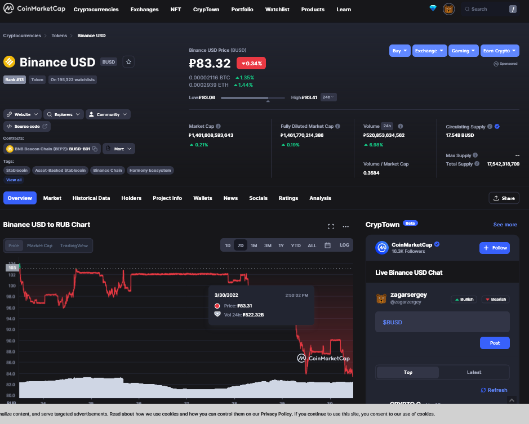
Task: Click See more in CrypTown
Action: coord(505,225)
